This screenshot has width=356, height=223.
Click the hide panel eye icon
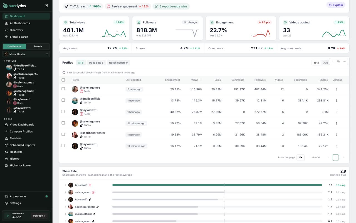pos(338,61)
